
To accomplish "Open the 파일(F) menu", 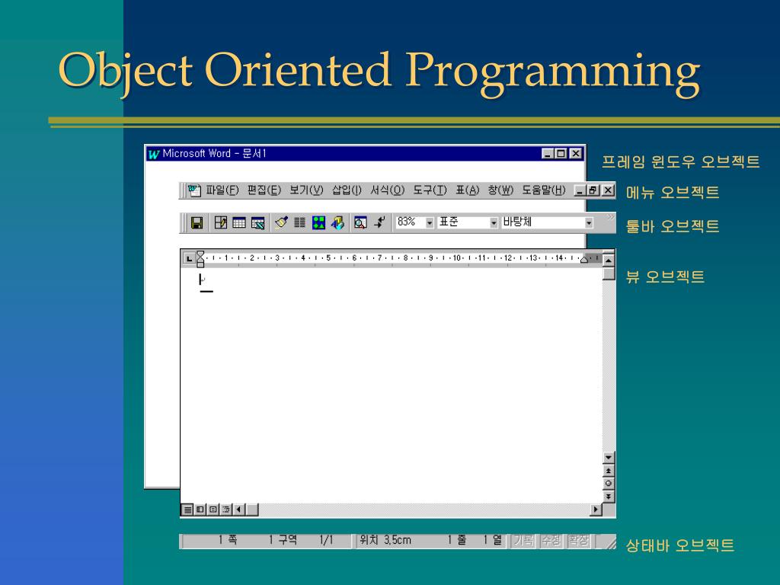I will click(x=222, y=190).
